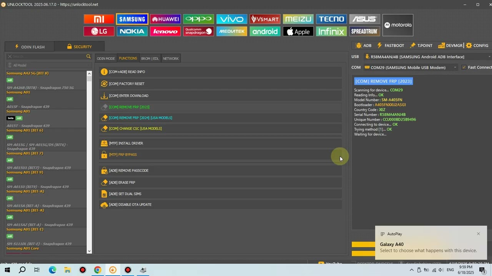
Task: Open the Huawei brand section
Action: coord(165,19)
